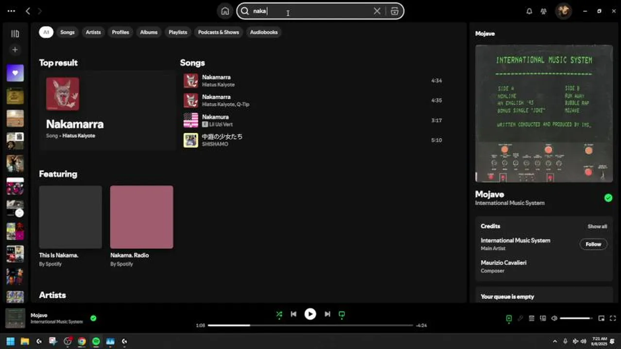Filter results by Playlists
Image resolution: width=621 pixels, height=349 pixels.
click(178, 32)
